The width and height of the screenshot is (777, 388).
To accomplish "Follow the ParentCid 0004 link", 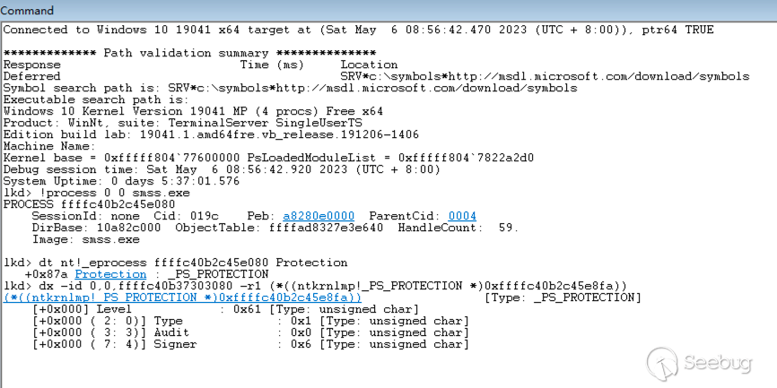I will point(462,217).
